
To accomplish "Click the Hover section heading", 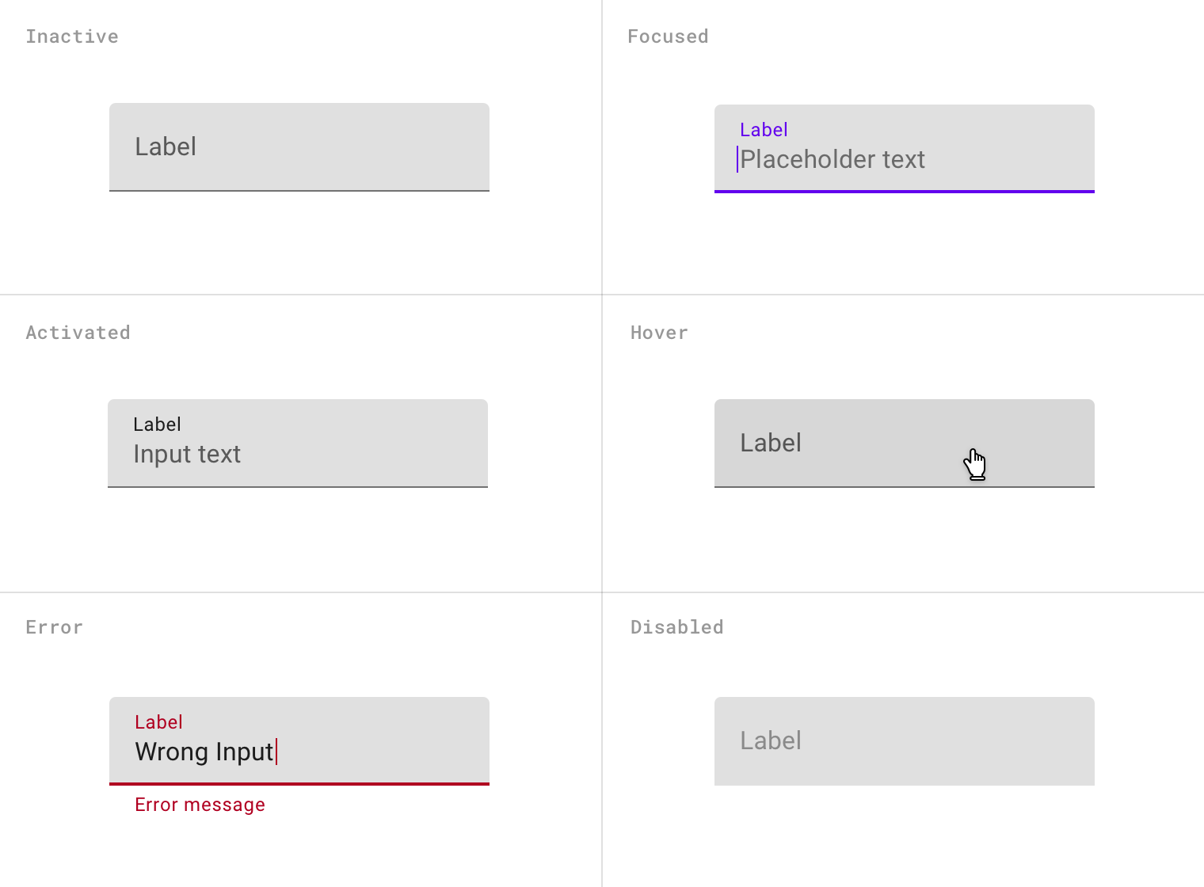I will coord(659,333).
